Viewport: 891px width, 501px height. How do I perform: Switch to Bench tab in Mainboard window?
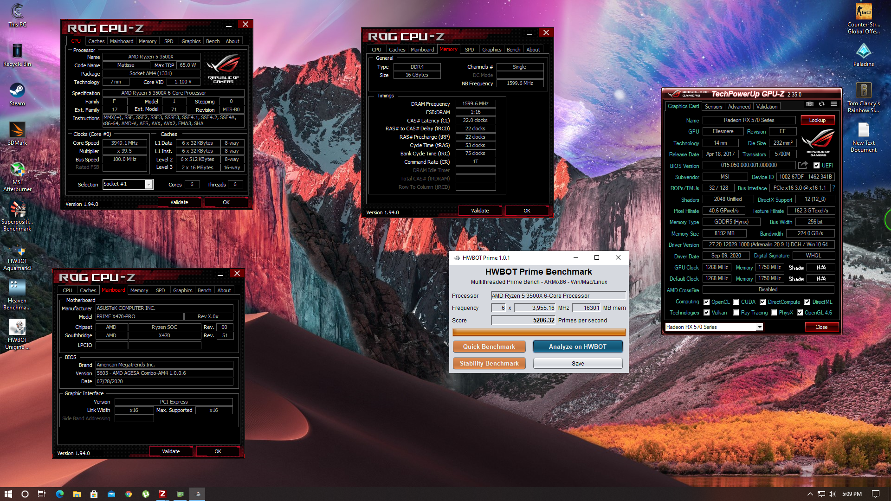[204, 290]
